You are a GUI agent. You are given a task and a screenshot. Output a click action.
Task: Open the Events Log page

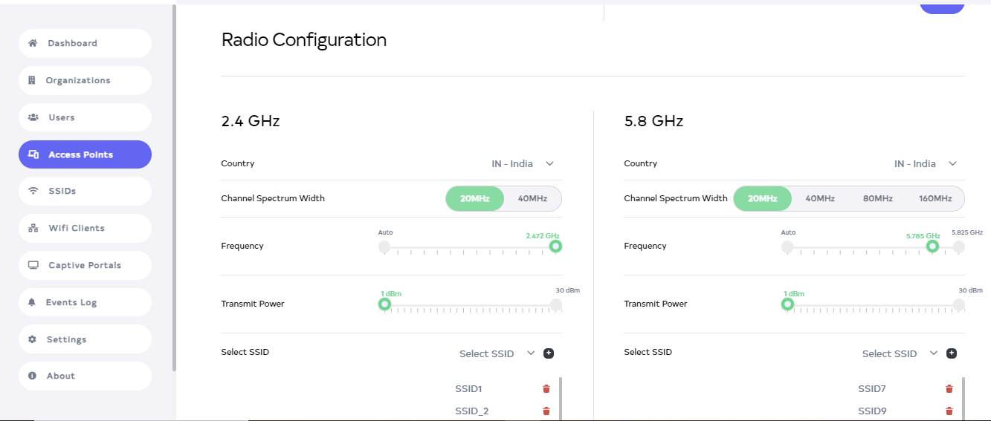point(71,302)
